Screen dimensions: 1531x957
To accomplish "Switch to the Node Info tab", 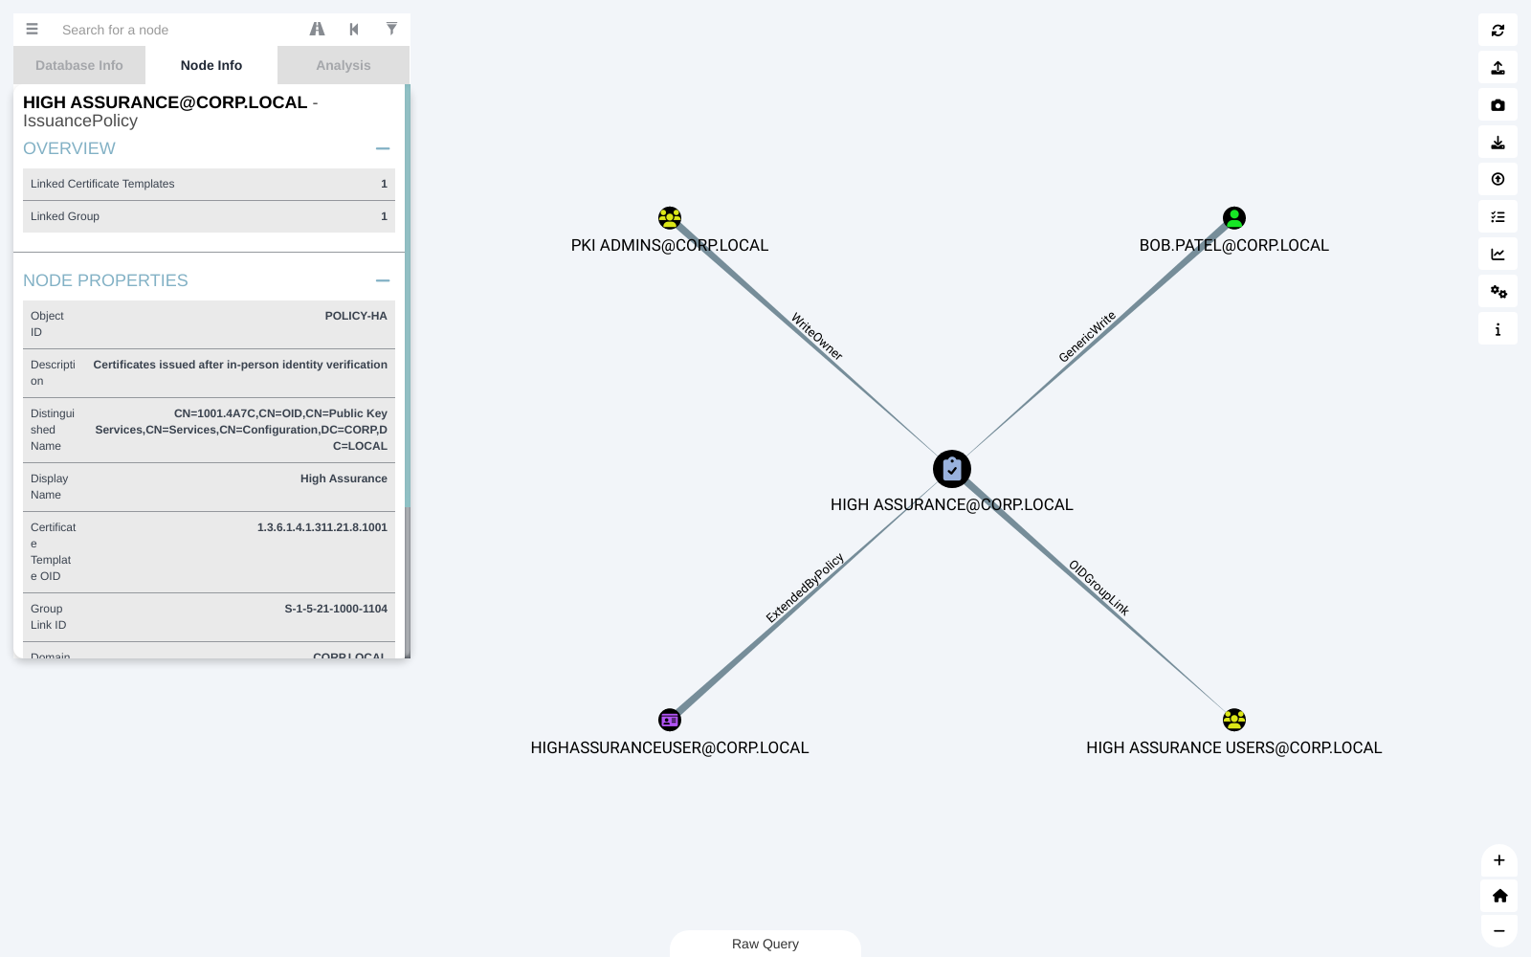I will point(211,65).
